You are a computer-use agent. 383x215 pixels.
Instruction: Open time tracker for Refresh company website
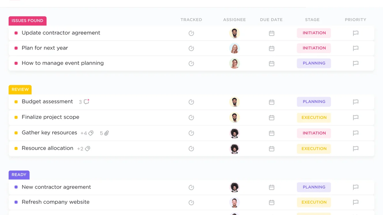[191, 202]
